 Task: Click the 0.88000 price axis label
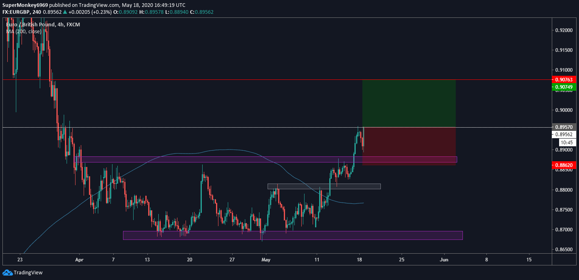(563, 190)
